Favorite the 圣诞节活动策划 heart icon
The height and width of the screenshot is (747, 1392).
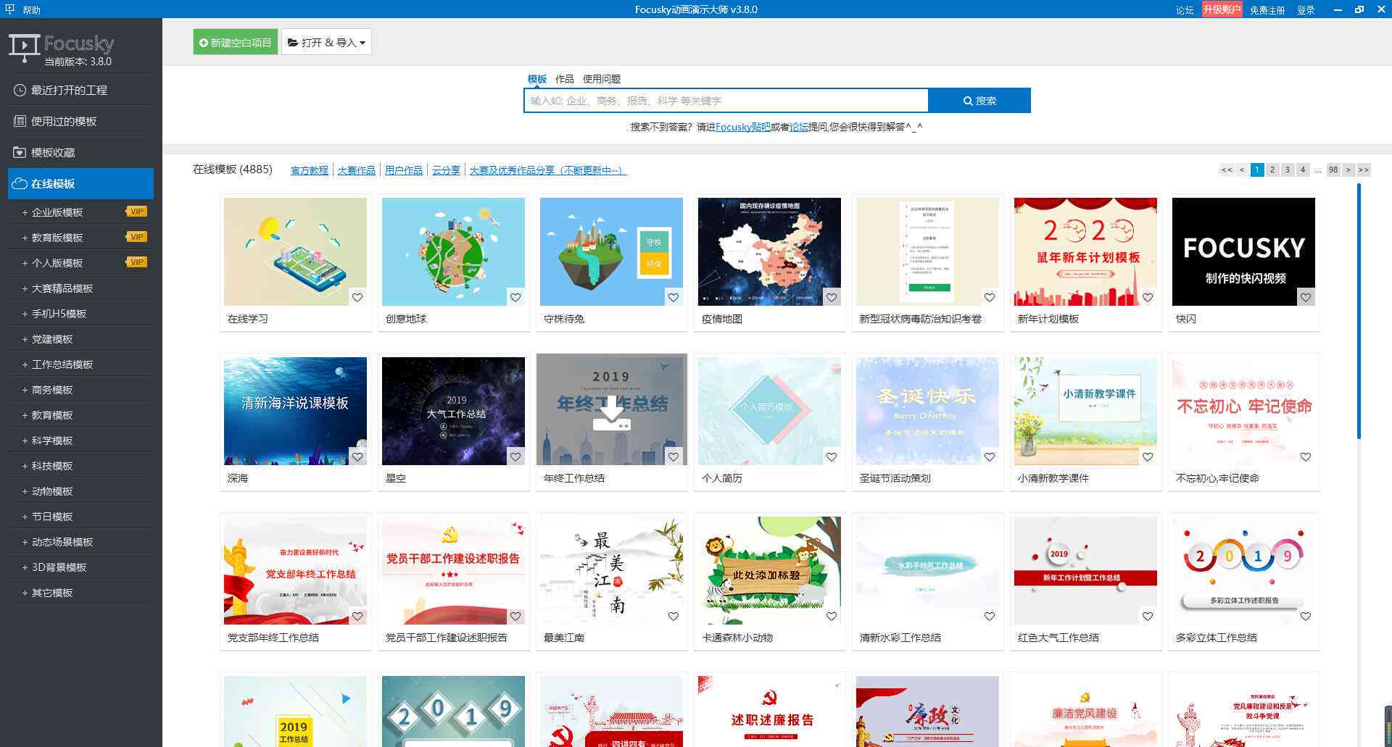(990, 456)
